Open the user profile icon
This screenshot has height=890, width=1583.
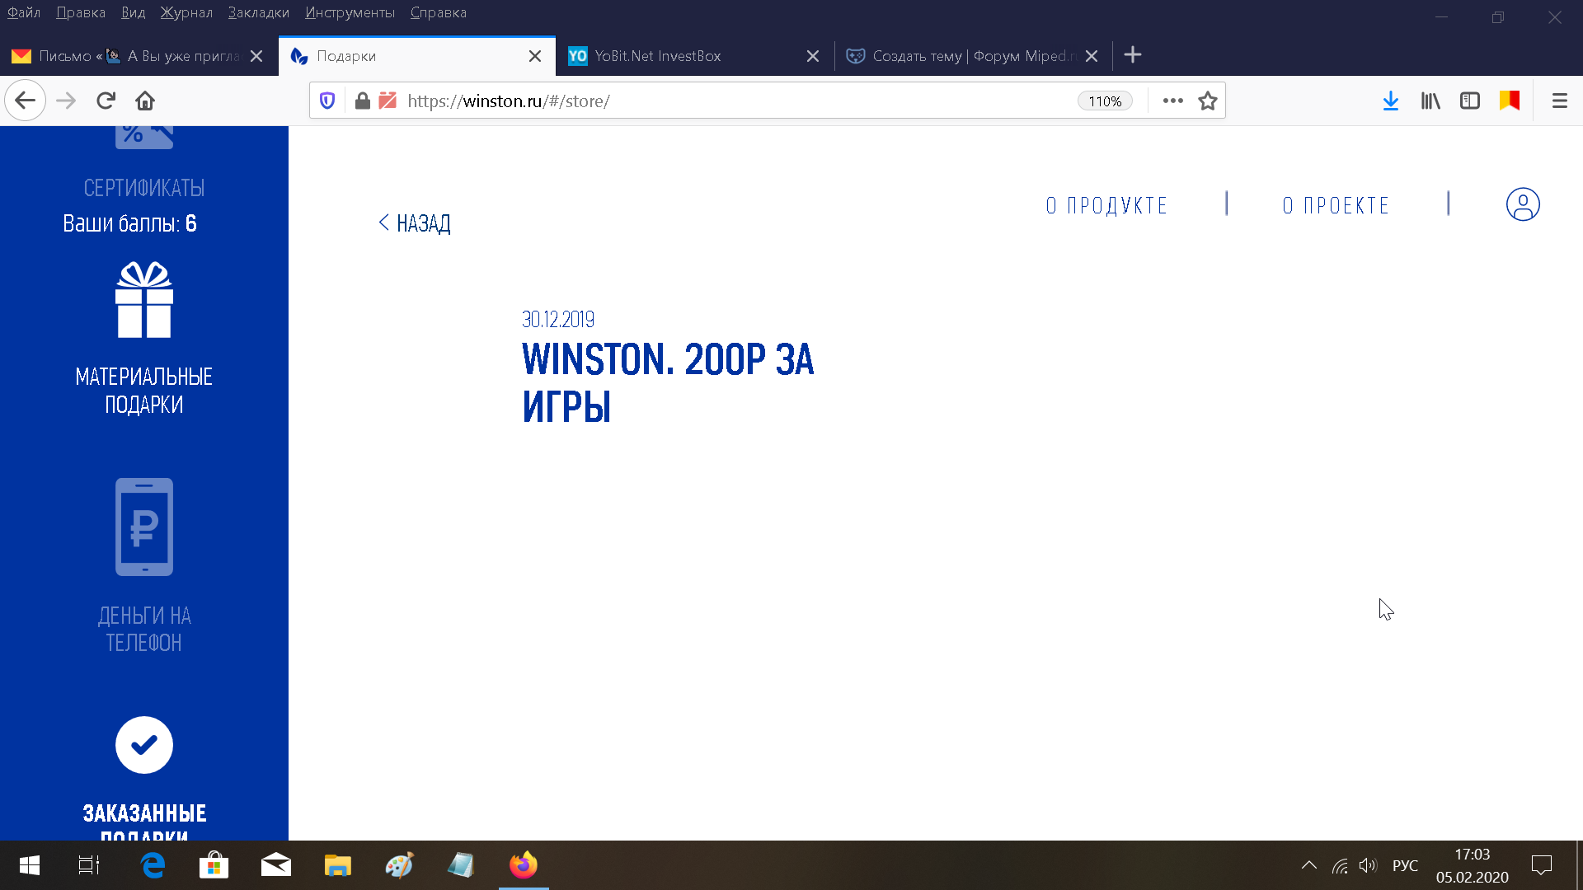pyautogui.click(x=1523, y=204)
